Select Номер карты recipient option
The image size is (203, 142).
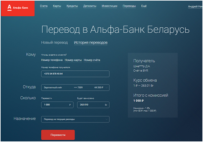(73, 60)
